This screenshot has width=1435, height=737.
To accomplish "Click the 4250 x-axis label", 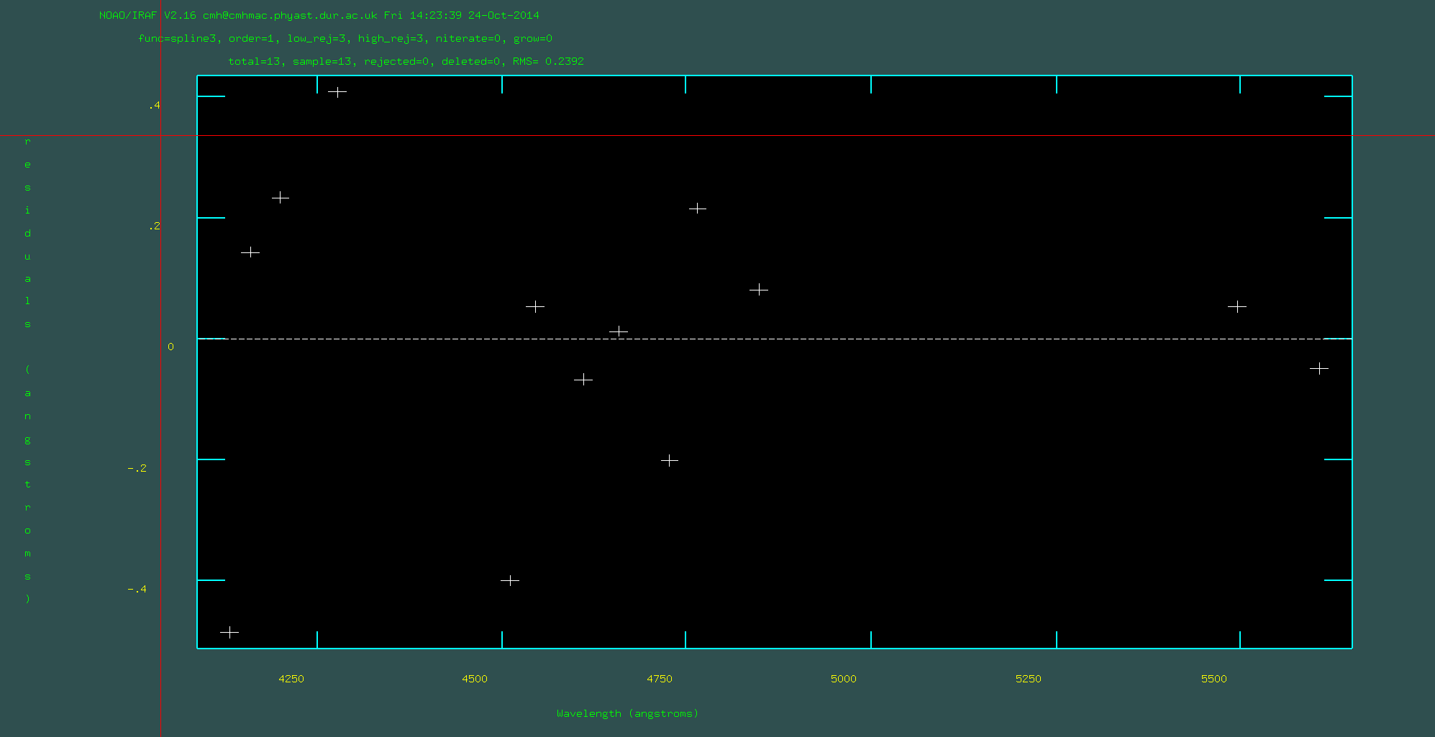I will click(x=291, y=679).
